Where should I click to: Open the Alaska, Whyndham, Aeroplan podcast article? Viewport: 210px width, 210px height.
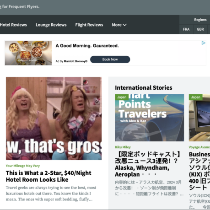148,164
